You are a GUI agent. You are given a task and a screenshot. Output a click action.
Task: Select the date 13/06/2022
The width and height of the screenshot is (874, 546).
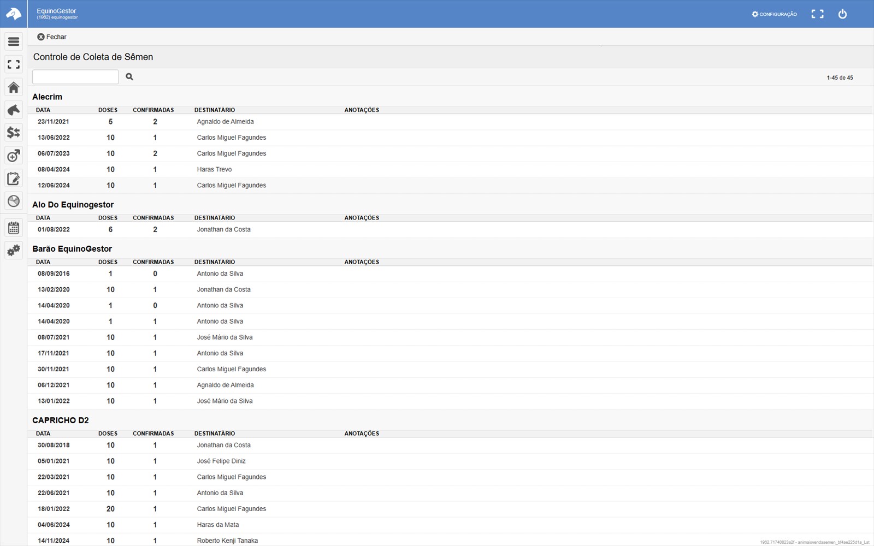54,138
